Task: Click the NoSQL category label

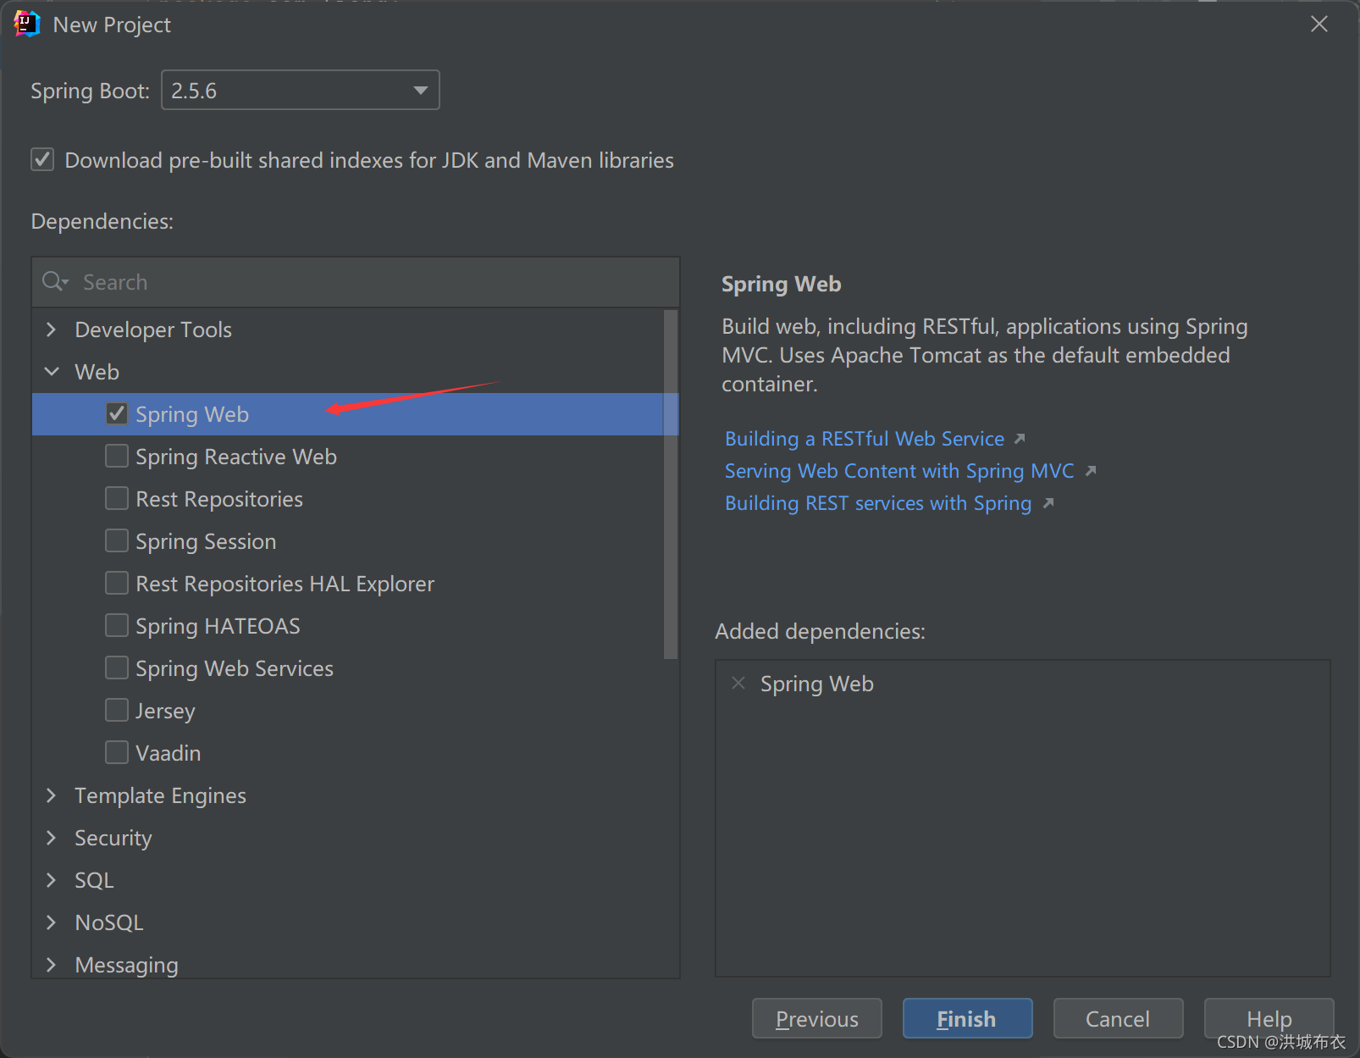Action: (x=109, y=922)
